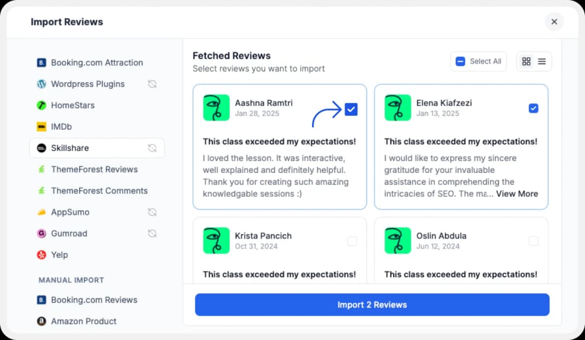Select the Amazon Product source icon

pyautogui.click(x=41, y=321)
